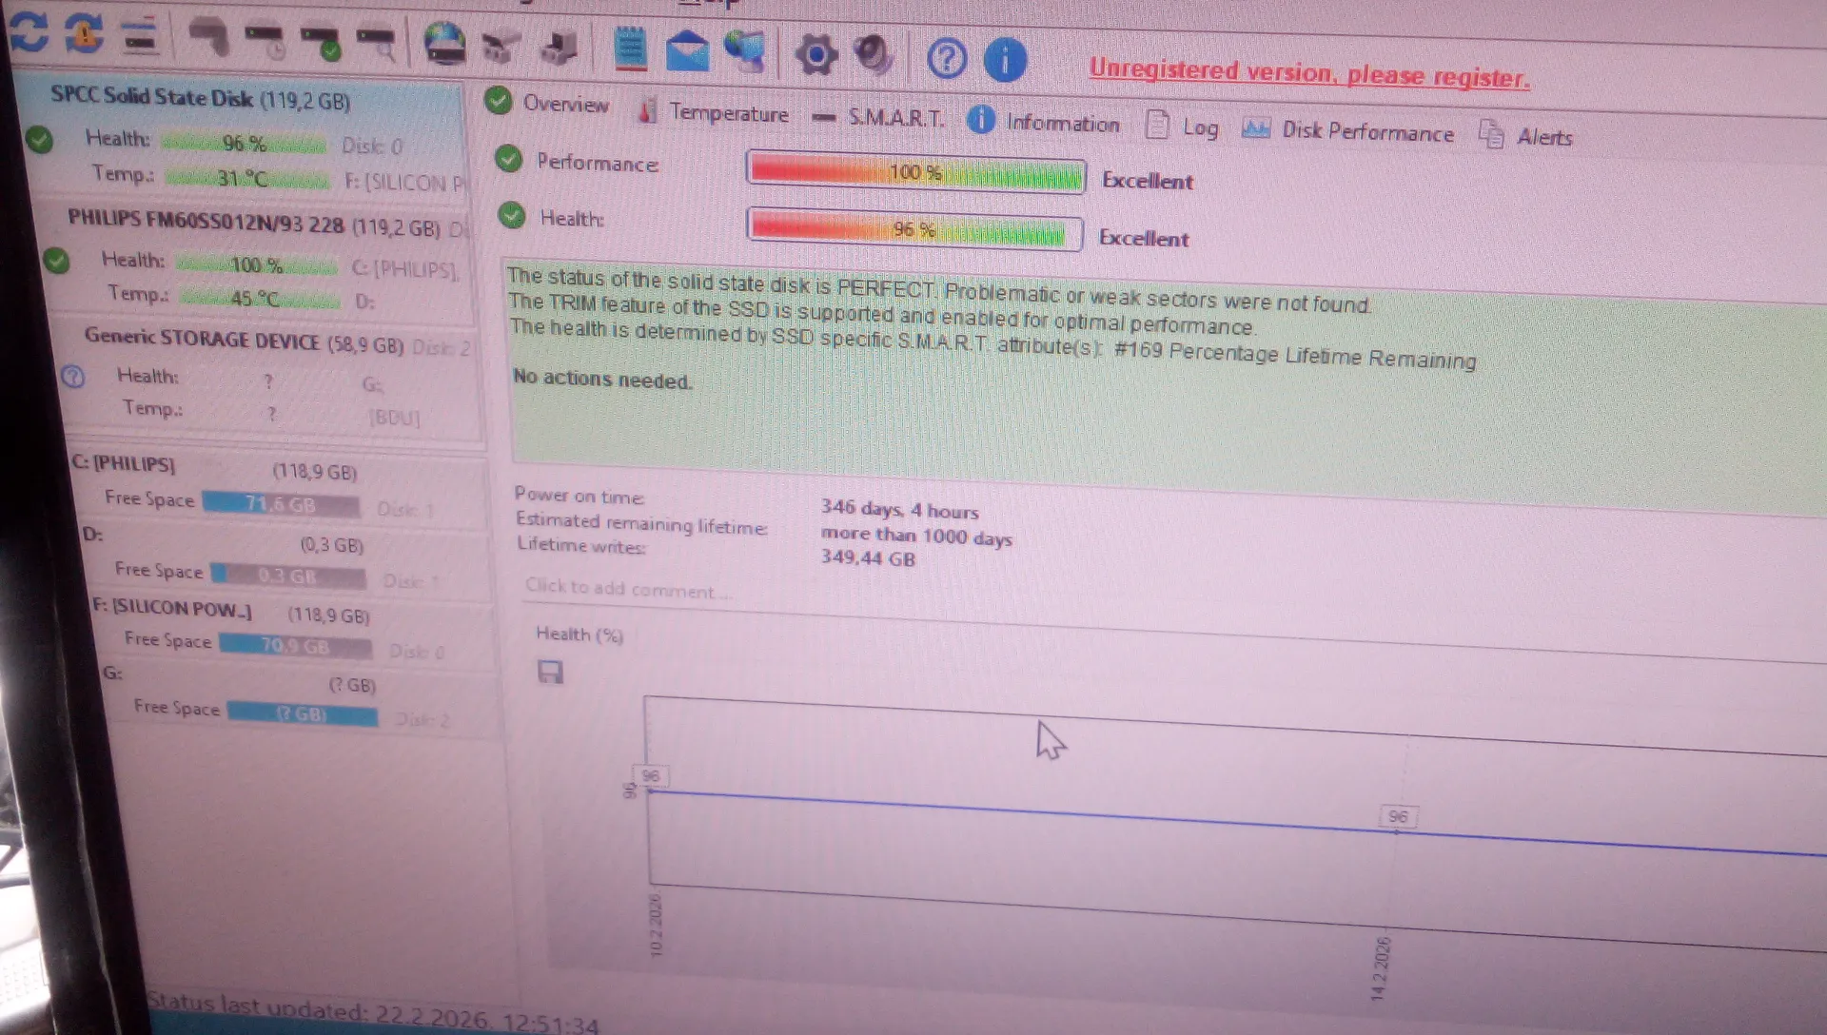Click the blue Refresh arrows toolbar icon
The height and width of the screenshot is (1035, 1827).
point(29,30)
